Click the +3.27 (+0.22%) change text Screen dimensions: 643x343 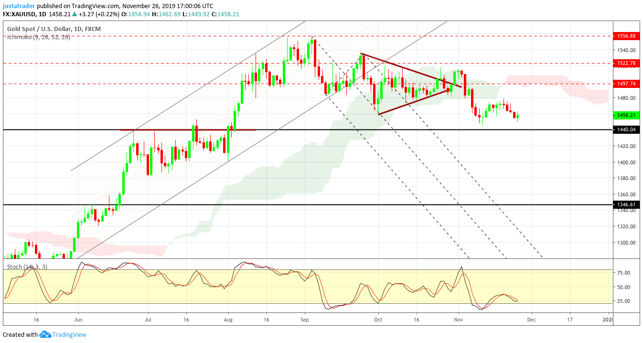[x=98, y=14]
